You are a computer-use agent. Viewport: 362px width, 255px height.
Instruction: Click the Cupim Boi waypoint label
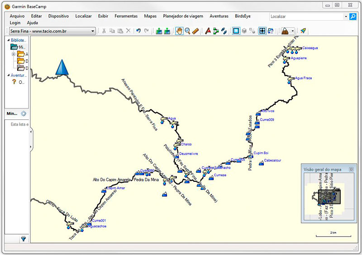click(261, 153)
